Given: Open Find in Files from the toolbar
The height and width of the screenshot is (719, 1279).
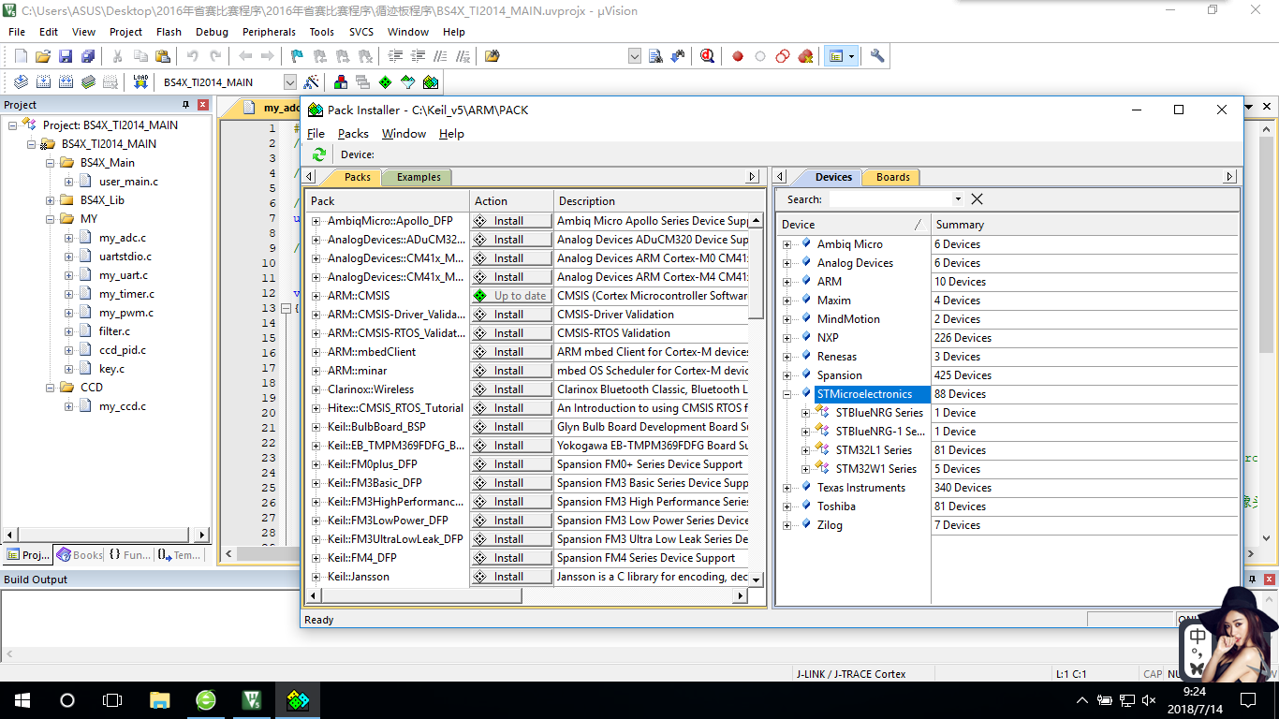Looking at the screenshot, I should (492, 56).
